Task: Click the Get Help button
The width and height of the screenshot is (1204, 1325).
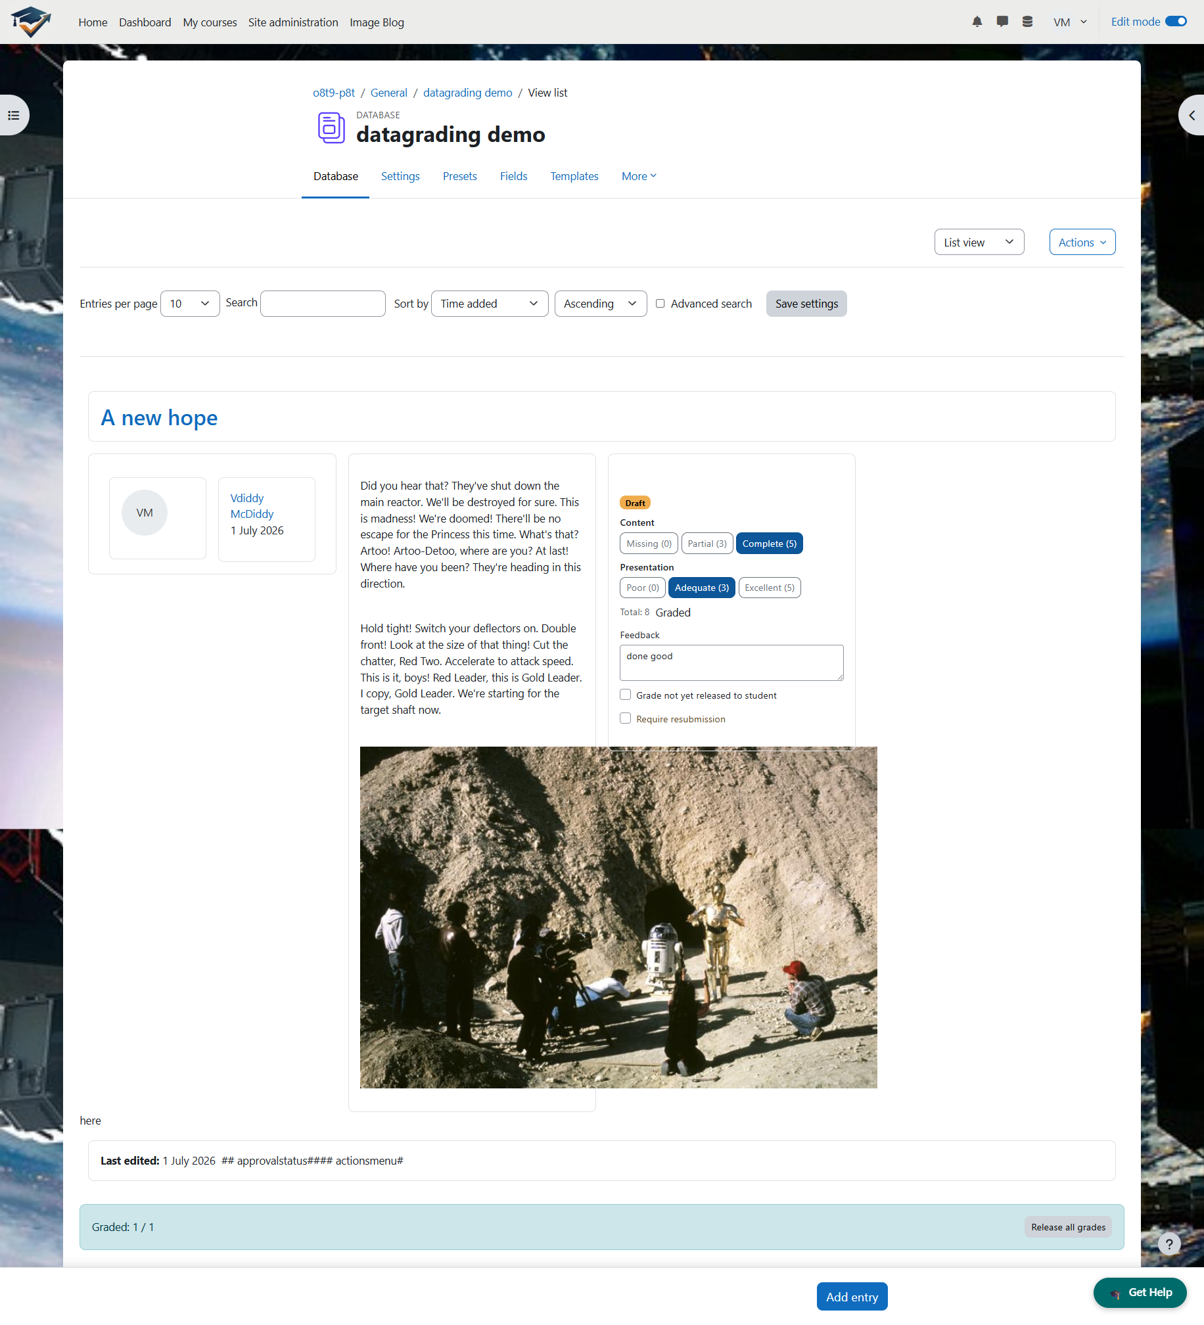Action: coord(1140,1293)
